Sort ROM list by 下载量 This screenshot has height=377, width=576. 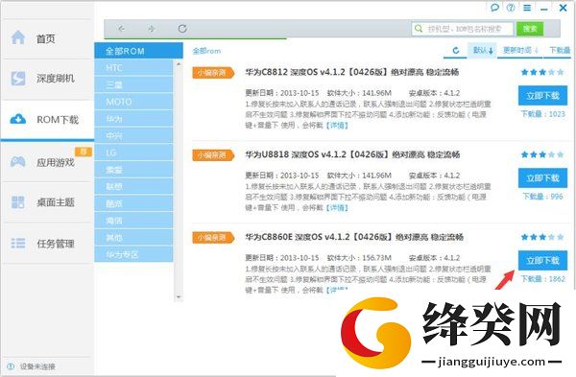[560, 50]
